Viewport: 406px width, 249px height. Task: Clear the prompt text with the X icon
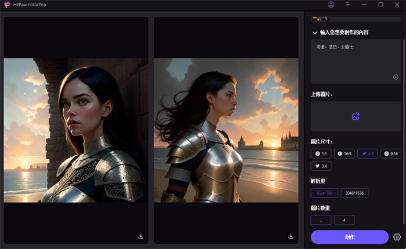click(396, 76)
